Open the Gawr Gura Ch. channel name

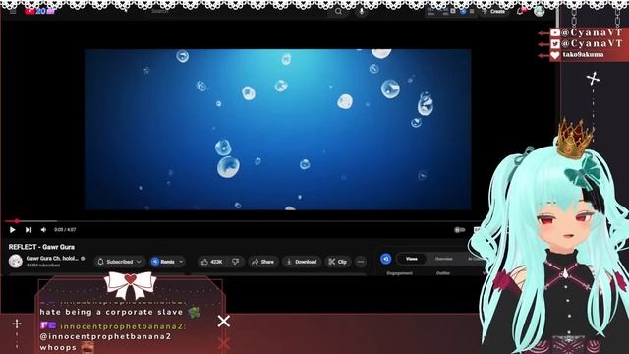point(52,259)
